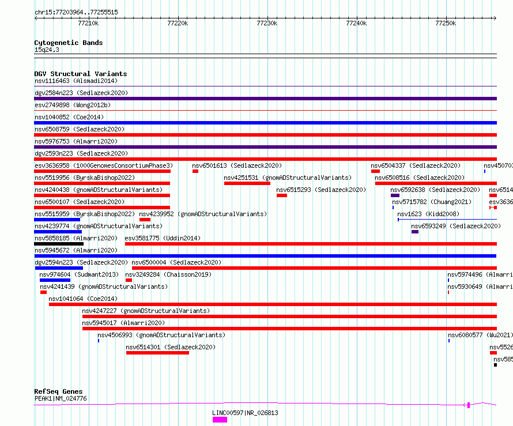The height and width of the screenshot is (426, 513).
Task: Click the esv3636958 (1000GenomesConsortiumPhase3) label
Action: (104, 165)
